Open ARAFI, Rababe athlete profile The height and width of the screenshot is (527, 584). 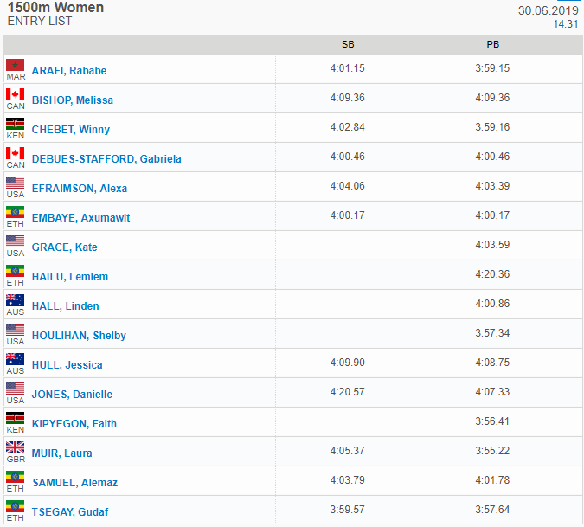click(69, 71)
